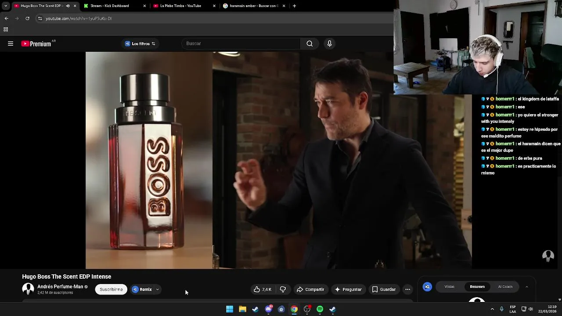Focus the Buscar search field
This screenshot has height=316, width=562.
tap(241, 43)
